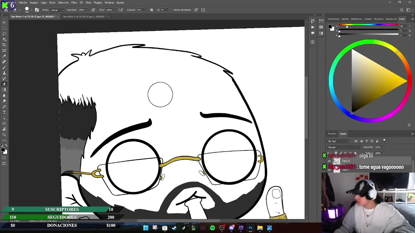
Task: Open the Actions play panel icon
Action: (313, 27)
